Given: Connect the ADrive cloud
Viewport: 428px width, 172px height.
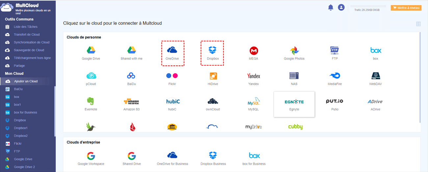Looking at the screenshot, I should (376, 104).
